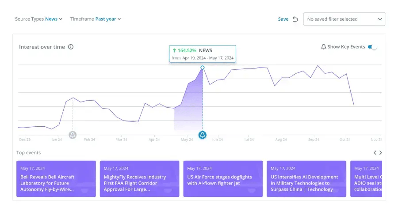398x204 pixels.
Task: Open the Source Types News dropdown
Action: click(x=38, y=19)
